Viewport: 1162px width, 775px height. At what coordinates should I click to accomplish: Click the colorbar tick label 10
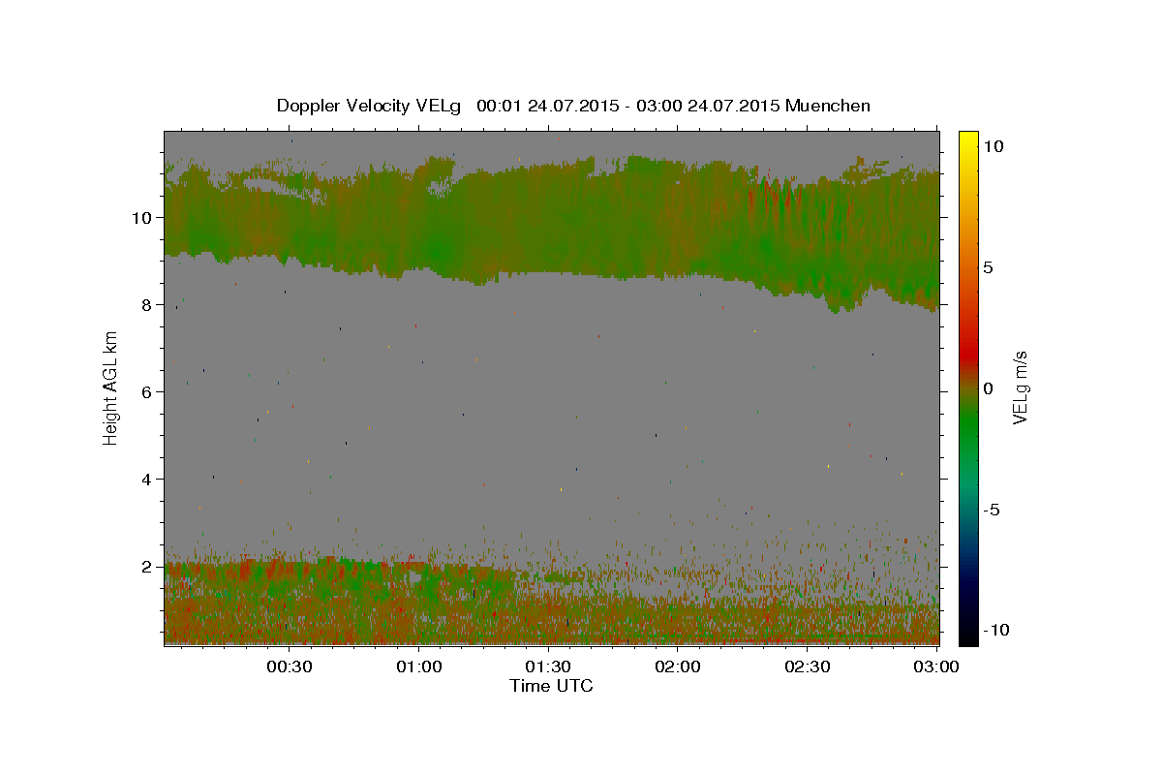tap(995, 145)
